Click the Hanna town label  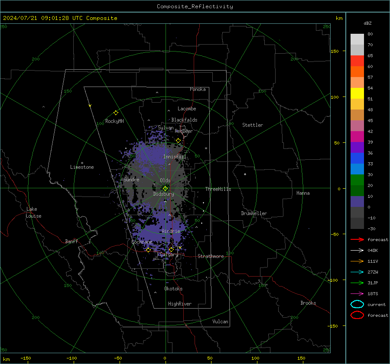coord(303,193)
